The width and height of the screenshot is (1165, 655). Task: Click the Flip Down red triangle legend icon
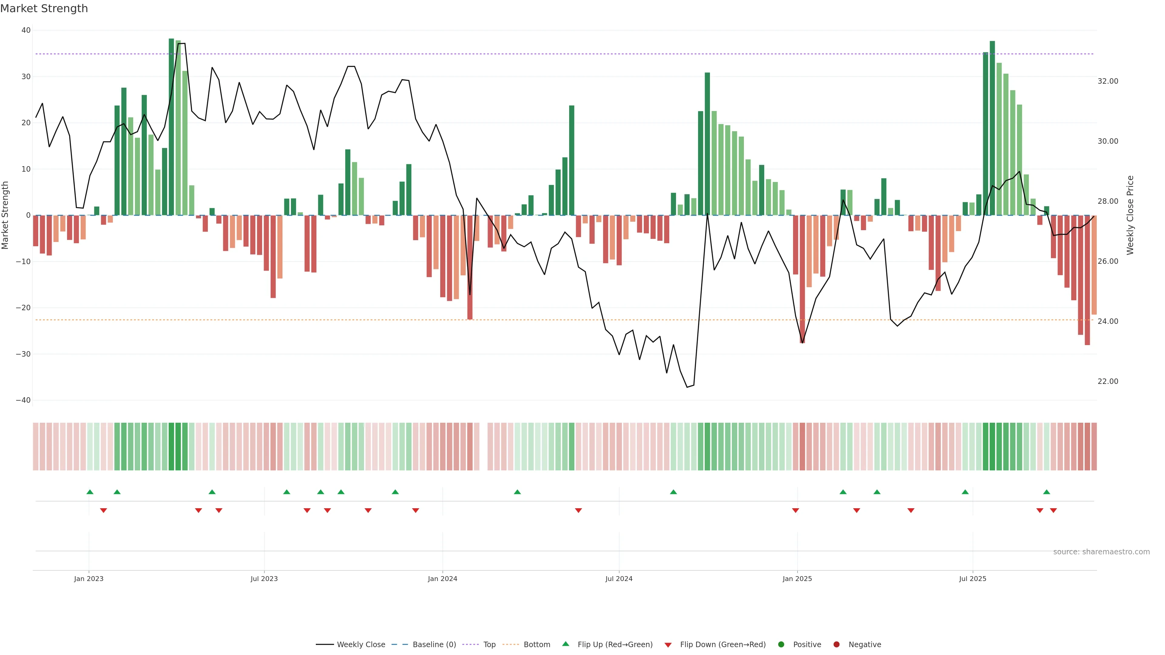pyautogui.click(x=668, y=645)
